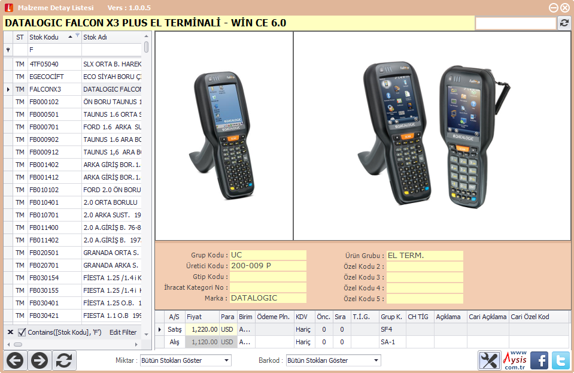
Task: Select Satış price 1,220.00 cell
Action: (x=202, y=329)
